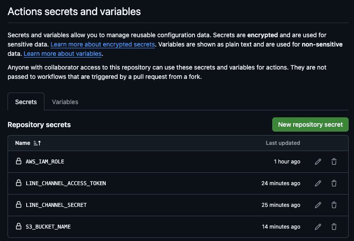Viewport: 354px width, 241px height.
Task: Open Learn more about encrypted secrets link
Action: [x=103, y=44]
